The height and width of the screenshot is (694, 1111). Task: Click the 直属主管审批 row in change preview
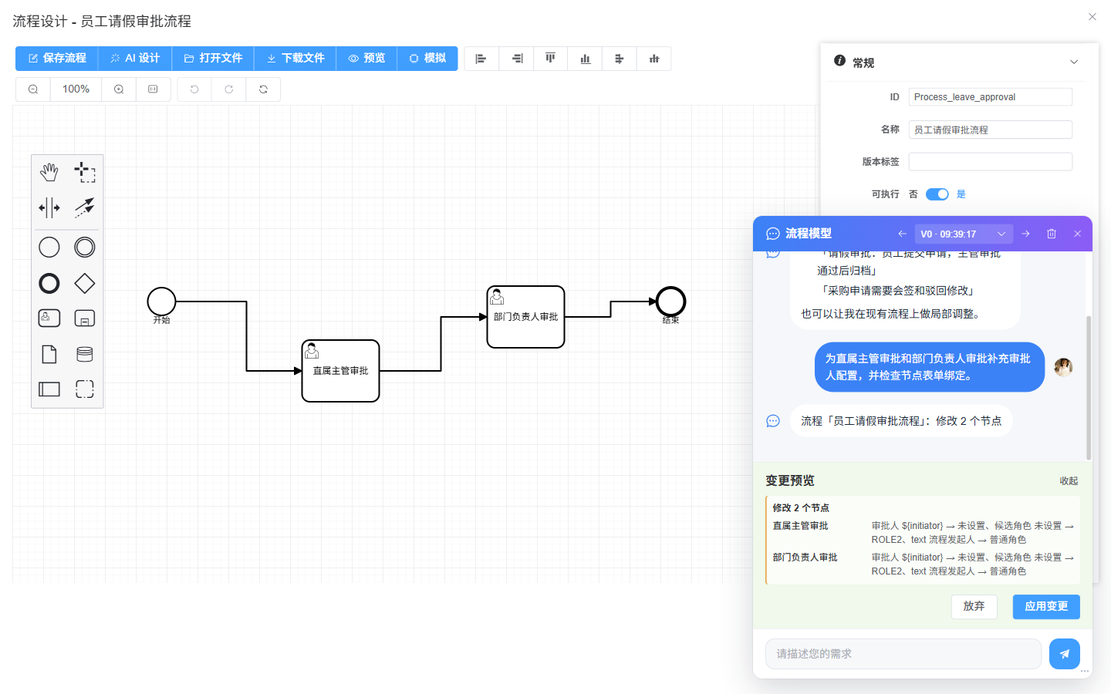coord(924,533)
